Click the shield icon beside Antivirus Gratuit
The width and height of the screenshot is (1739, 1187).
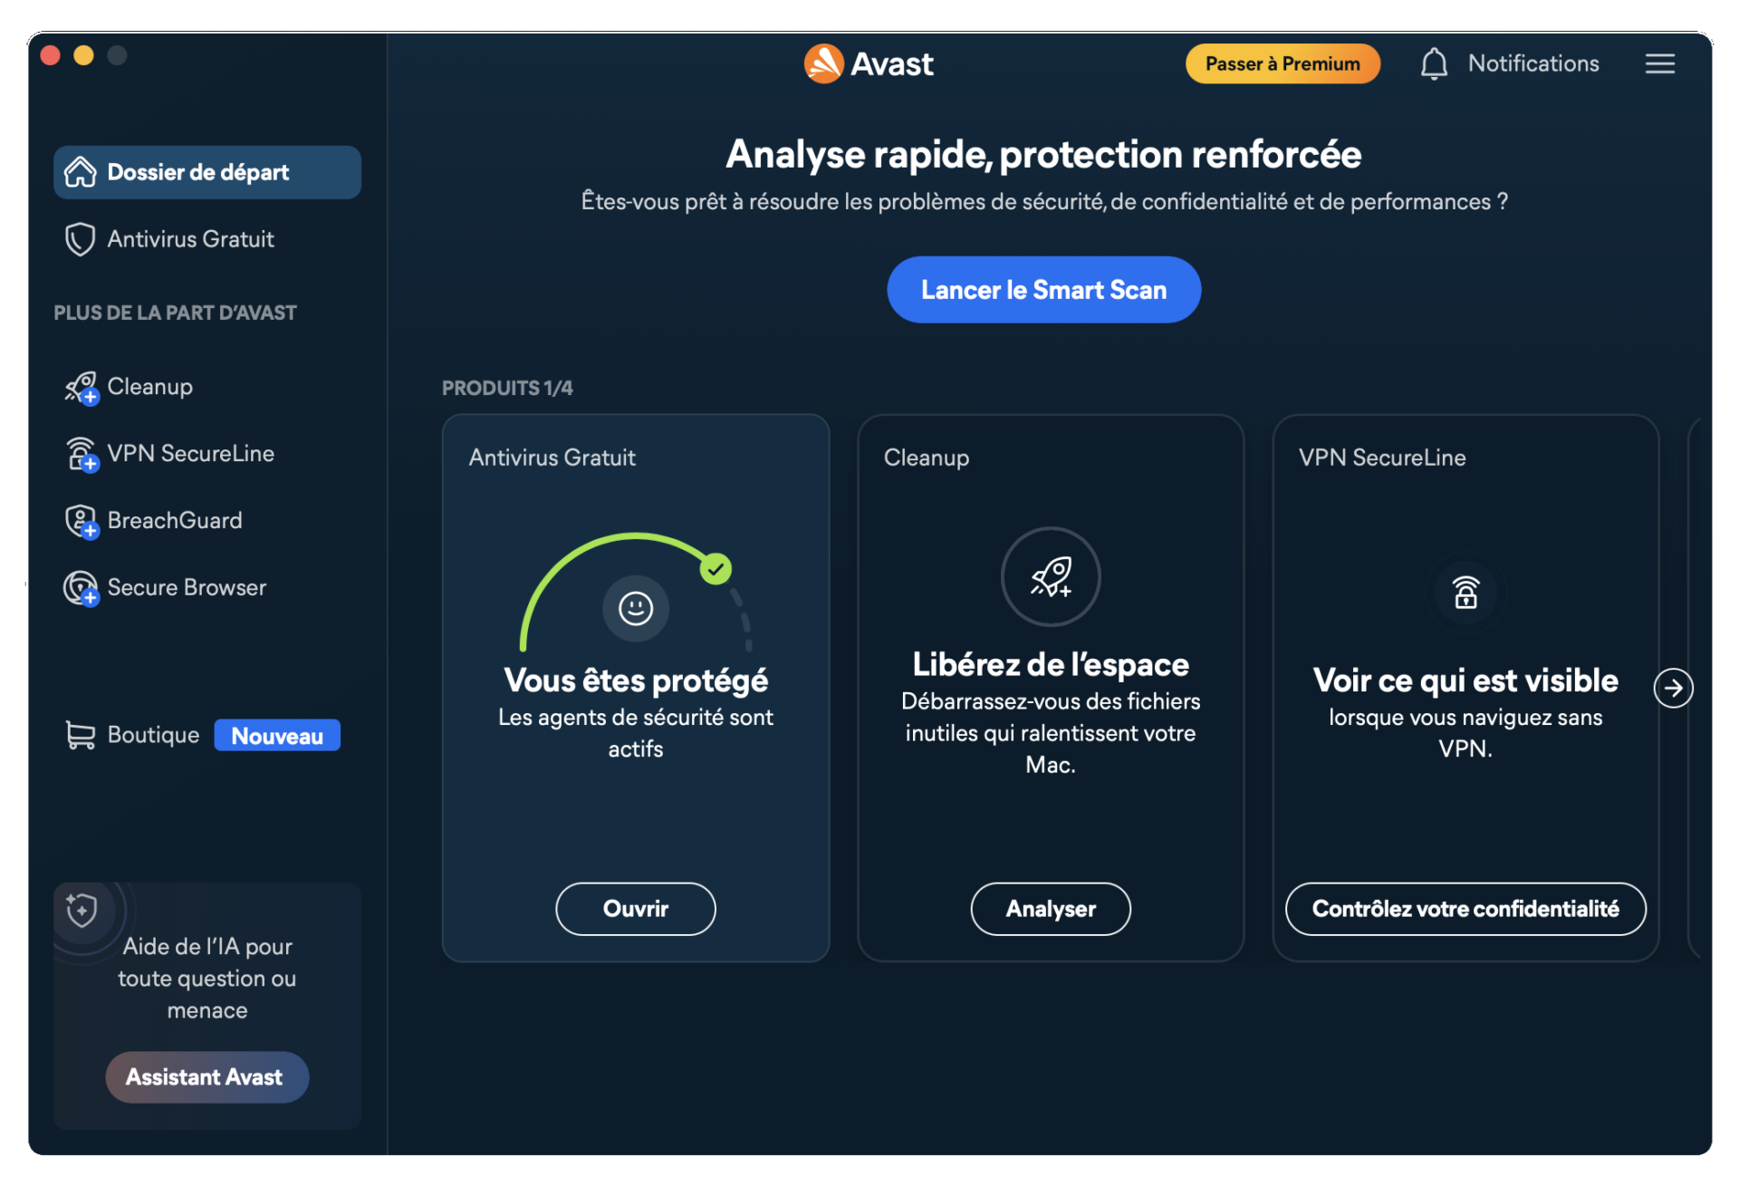point(80,239)
